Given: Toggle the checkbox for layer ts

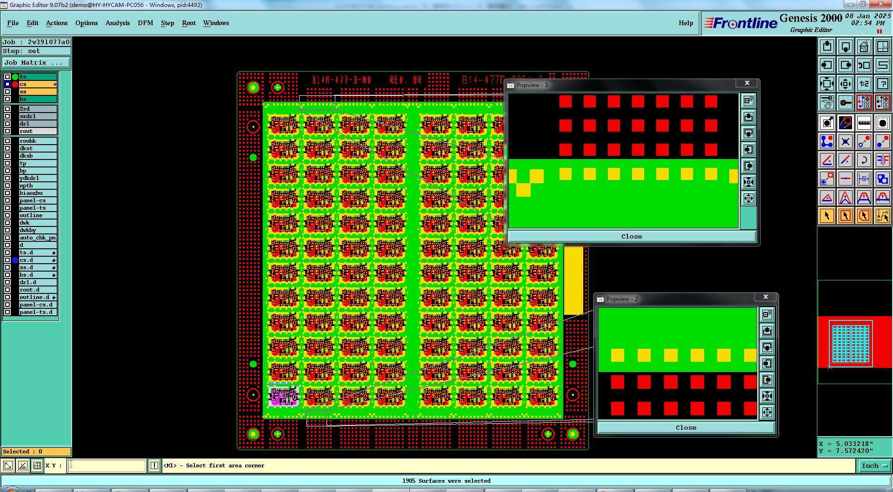Looking at the screenshot, I should (7, 77).
